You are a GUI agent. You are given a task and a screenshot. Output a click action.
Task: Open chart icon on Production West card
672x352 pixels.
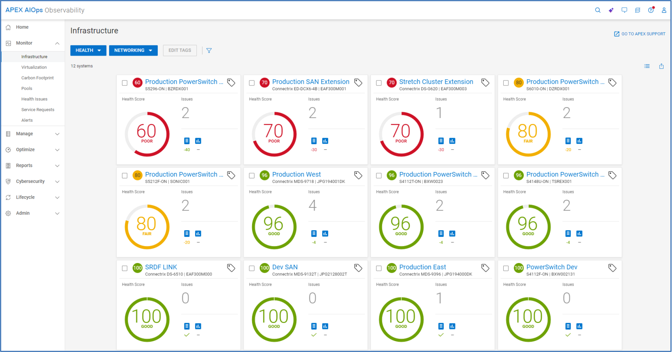coord(325,233)
